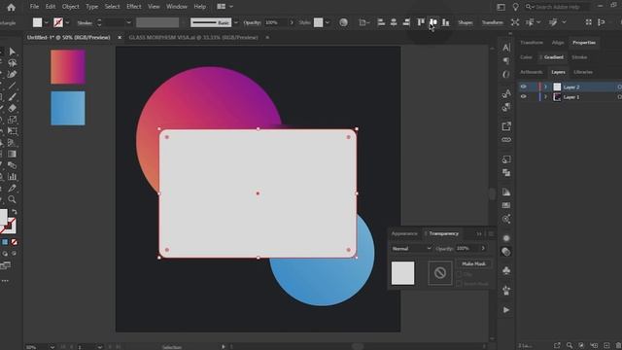Delete selection trash icon in Layers panel
Image resolution: width=622 pixels, height=350 pixels.
618,346
